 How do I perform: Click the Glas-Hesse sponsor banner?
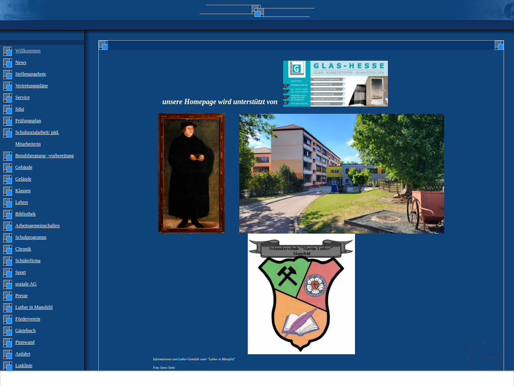(335, 84)
